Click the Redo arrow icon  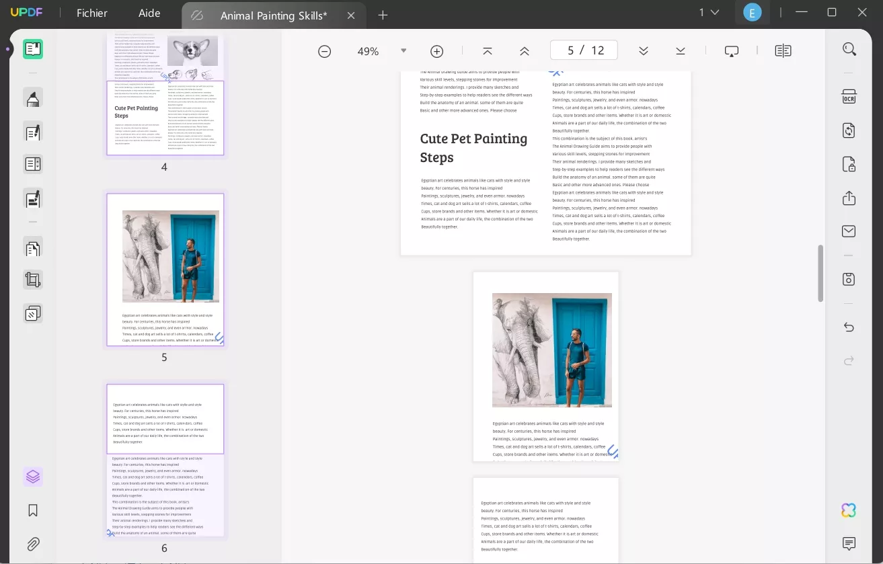click(849, 361)
